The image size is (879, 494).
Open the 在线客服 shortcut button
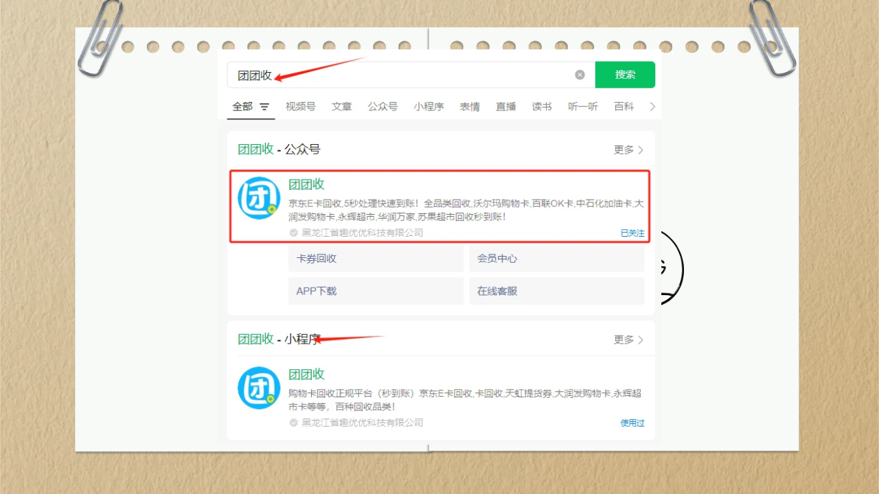pos(557,291)
